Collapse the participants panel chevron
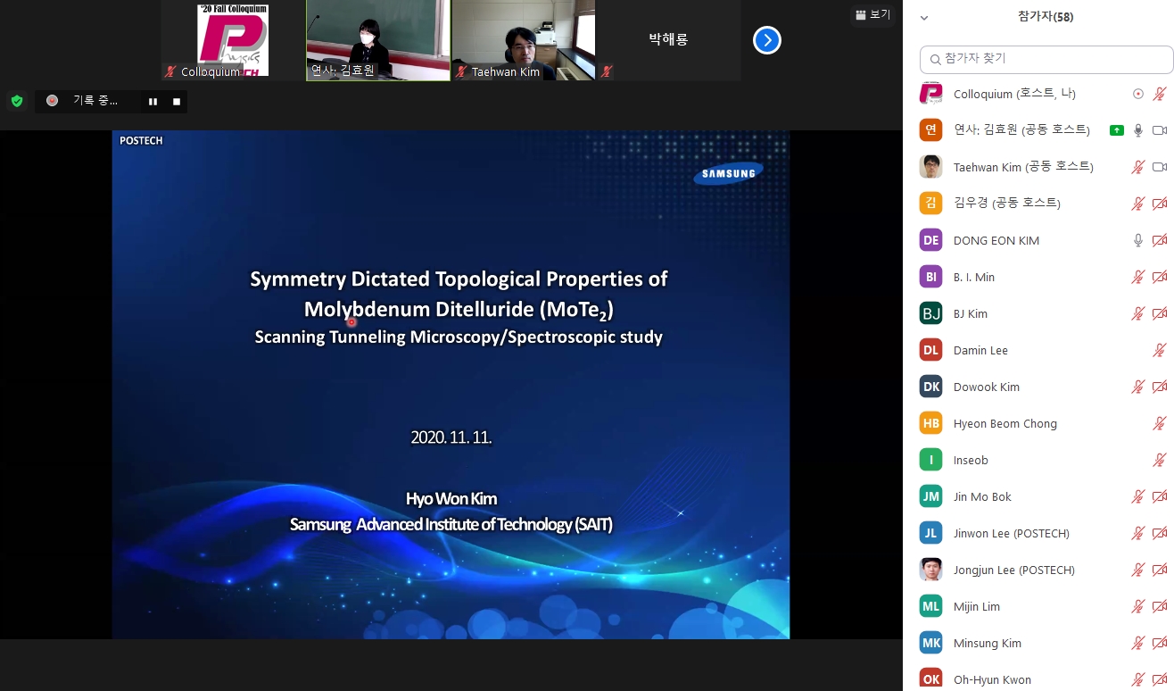The height and width of the screenshot is (691, 1174). pos(924,17)
